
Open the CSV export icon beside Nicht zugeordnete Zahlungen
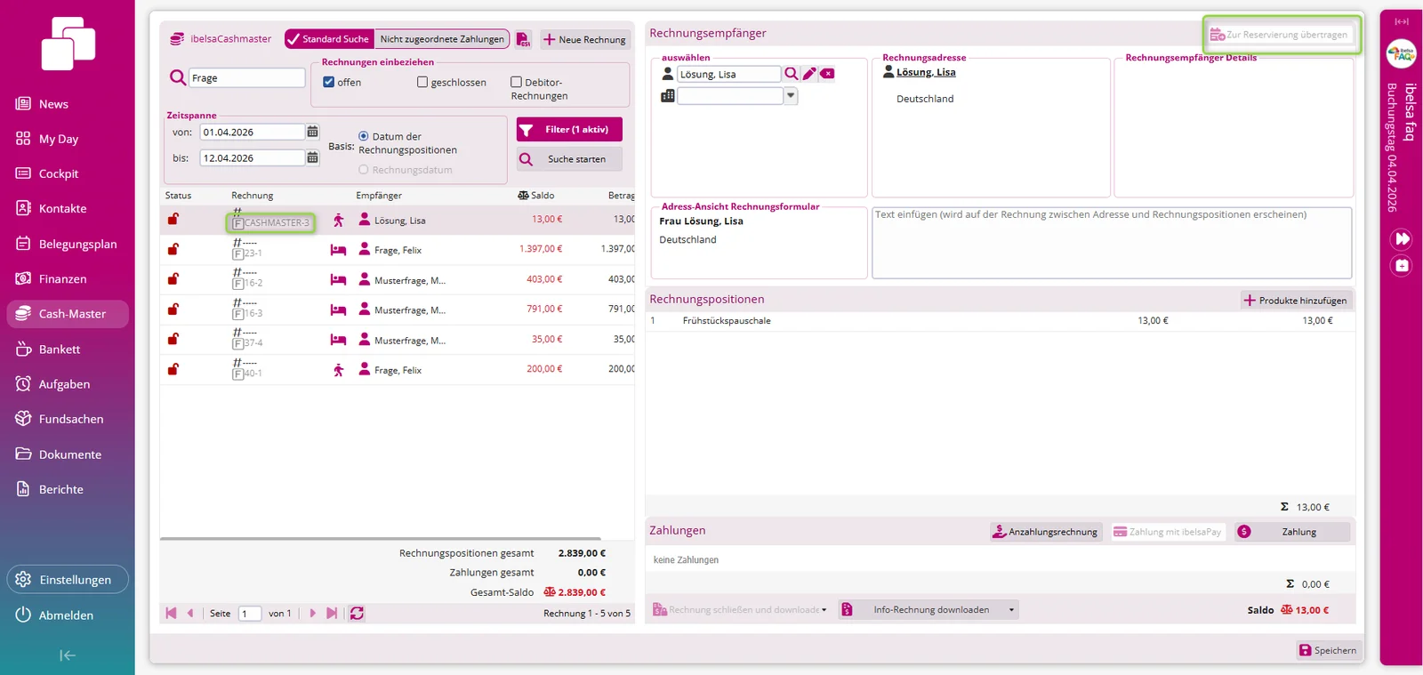pos(523,39)
